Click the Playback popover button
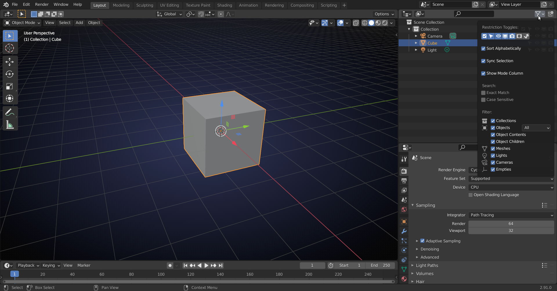 [28, 266]
